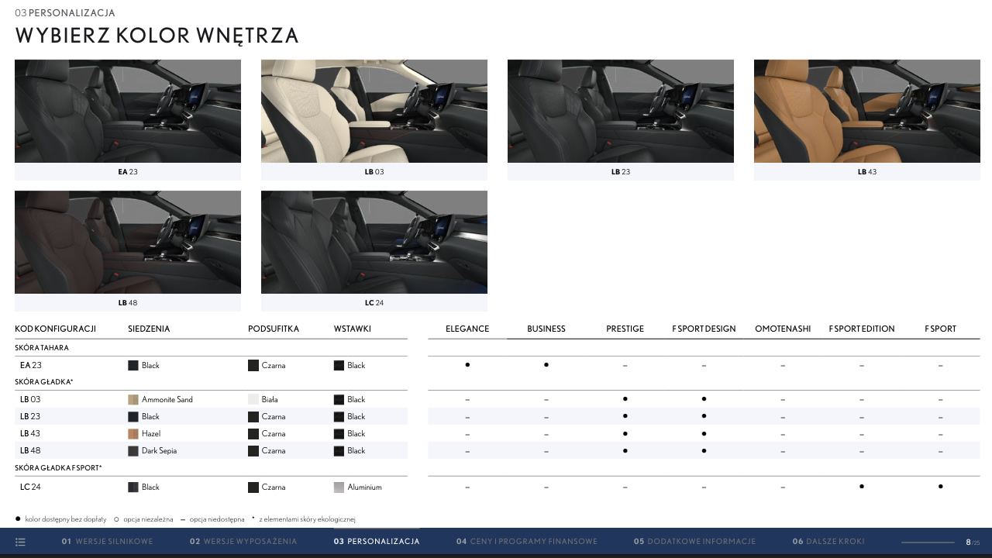Click the EA 23 black interior photo
Viewport: 992px width, 558px height.
pyautogui.click(x=128, y=111)
